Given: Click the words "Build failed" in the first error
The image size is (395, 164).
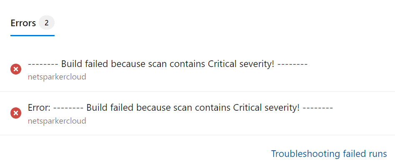Looking at the screenshot, I should [x=85, y=64].
